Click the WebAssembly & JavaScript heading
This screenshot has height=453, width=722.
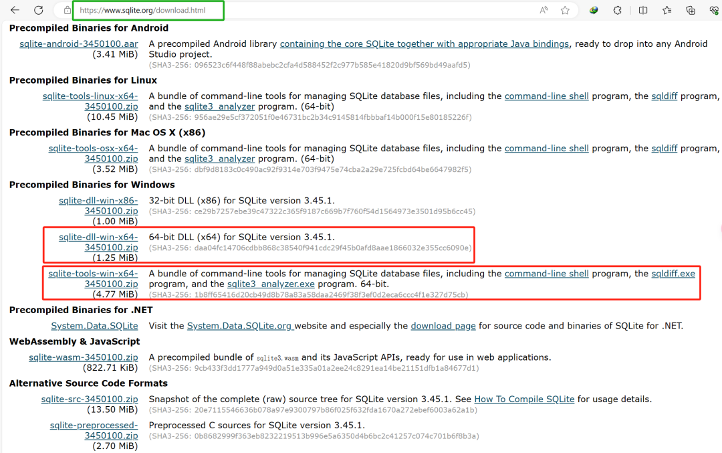[x=75, y=341]
